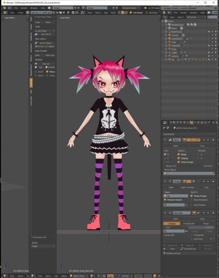
Task: Collapse the Armature modifier panel arrow
Action: tap(165, 182)
